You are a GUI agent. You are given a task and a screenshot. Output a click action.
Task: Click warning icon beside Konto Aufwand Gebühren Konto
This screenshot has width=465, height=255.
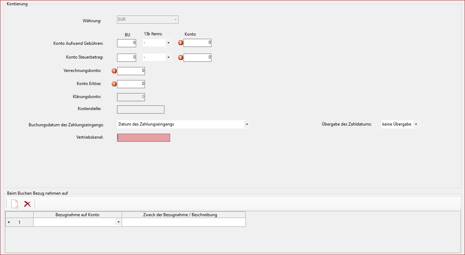(x=181, y=43)
